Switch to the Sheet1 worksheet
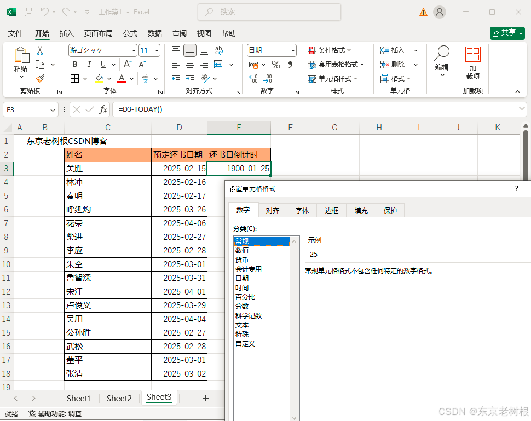Image resolution: width=531 pixels, height=421 pixels. [79, 398]
